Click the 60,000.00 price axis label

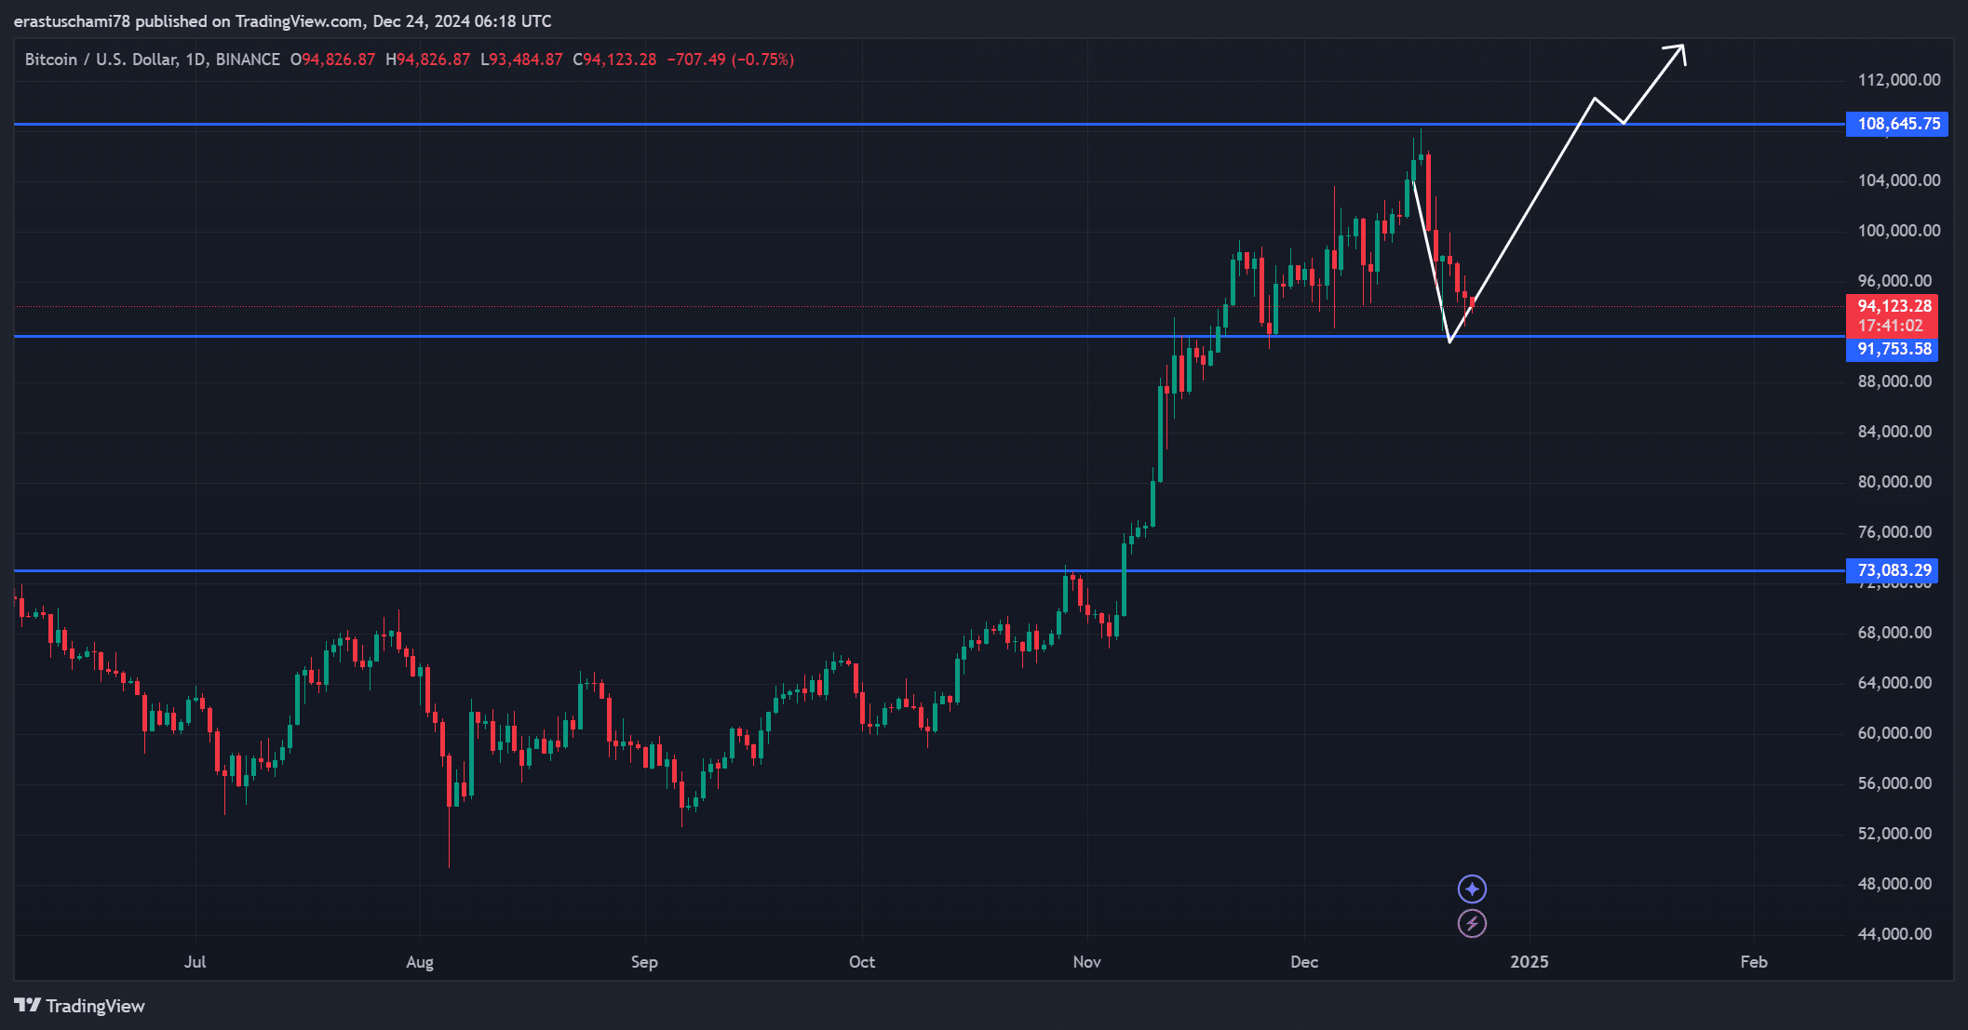click(1894, 733)
